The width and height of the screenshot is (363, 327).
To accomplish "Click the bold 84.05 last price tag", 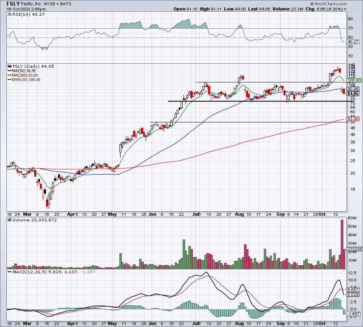I will pos(353,94).
